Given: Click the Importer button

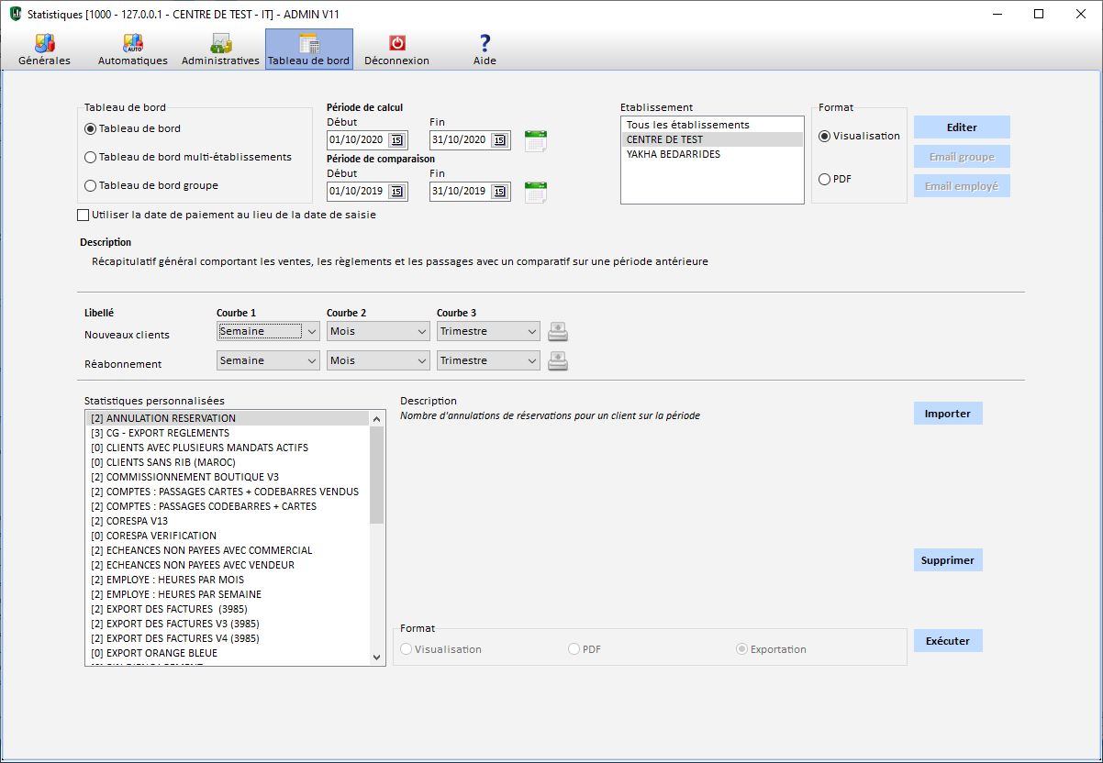Looking at the screenshot, I should pos(947,414).
